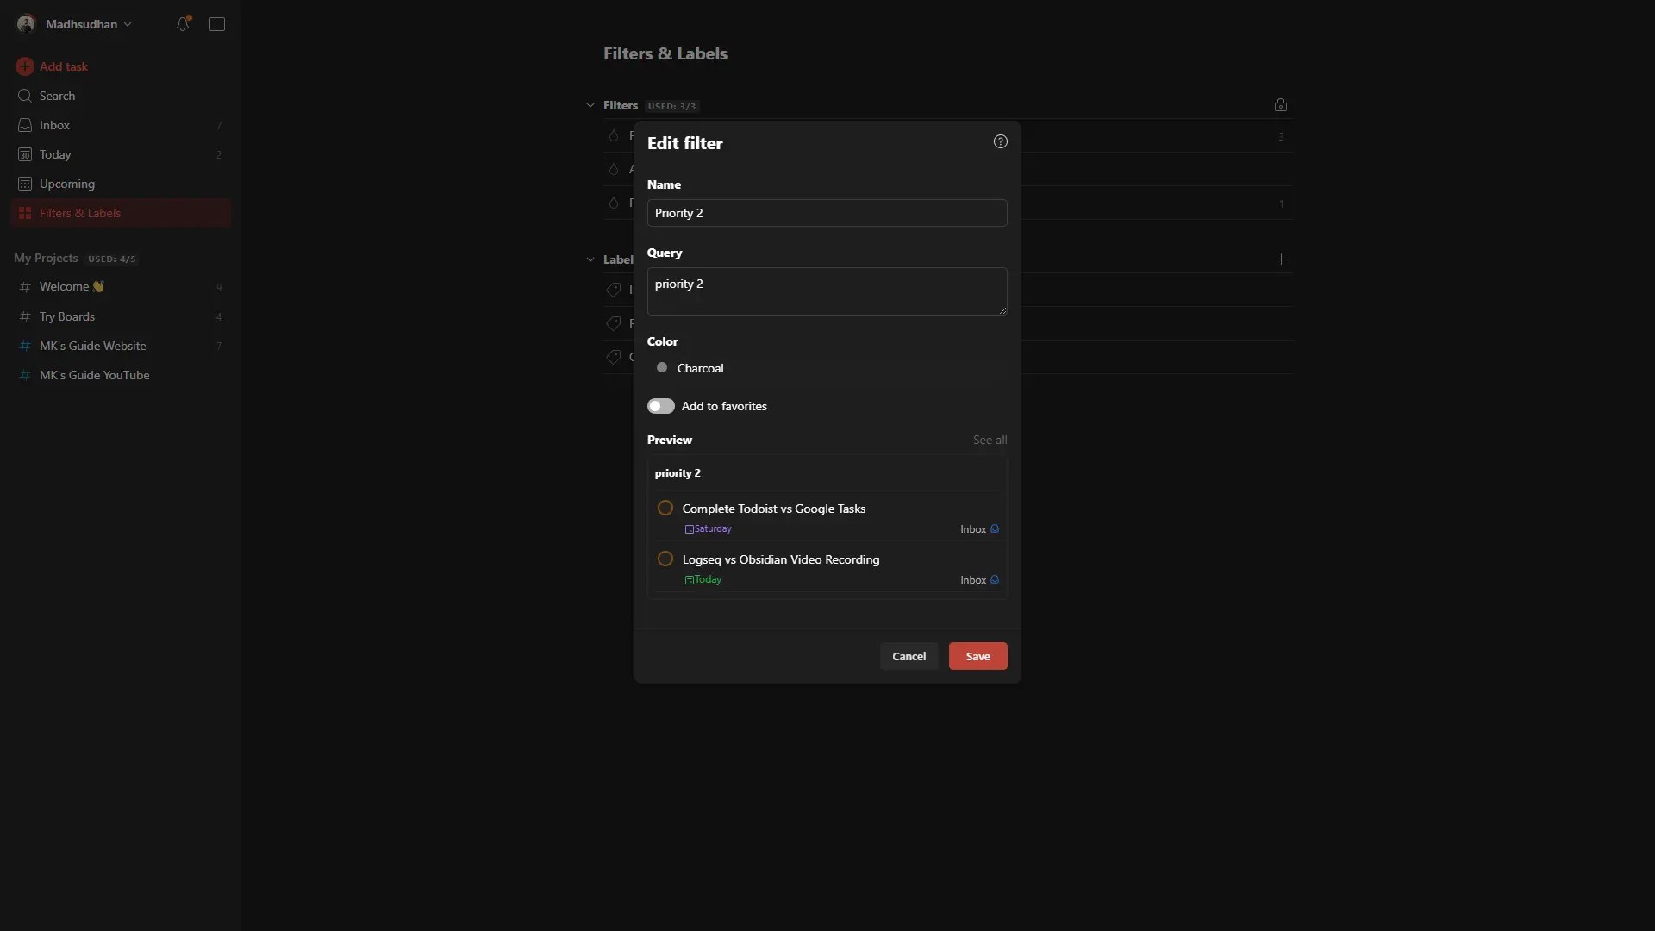Image resolution: width=1655 pixels, height=931 pixels.
Task: Mark 'Complete Todoist vs Google Tasks' done
Action: (665, 508)
